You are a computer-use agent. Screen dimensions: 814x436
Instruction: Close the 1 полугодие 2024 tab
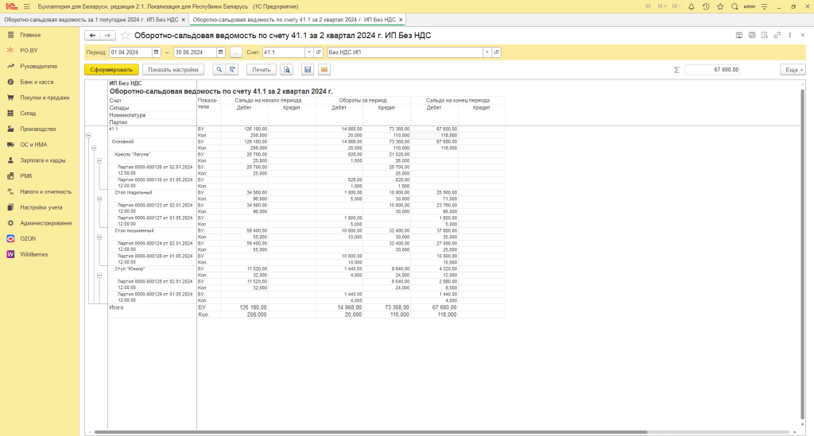pos(184,20)
